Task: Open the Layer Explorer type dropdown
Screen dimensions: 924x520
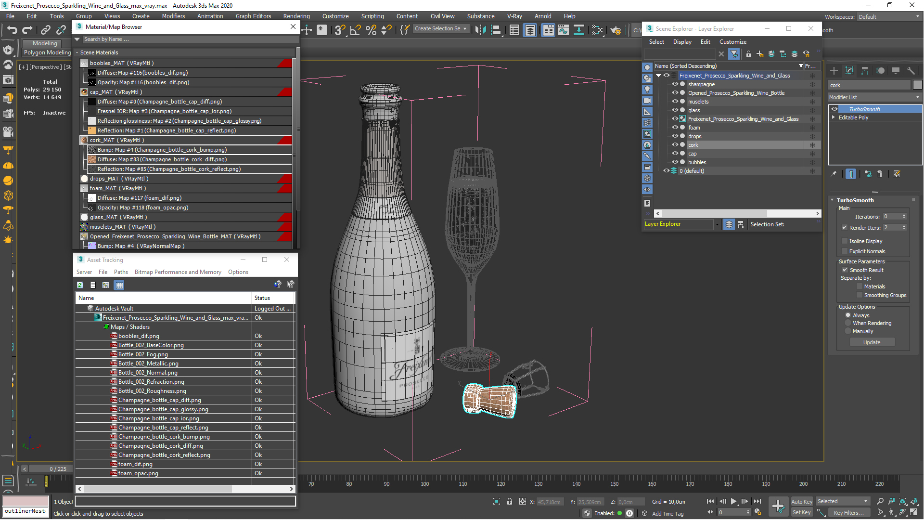Action: (717, 224)
